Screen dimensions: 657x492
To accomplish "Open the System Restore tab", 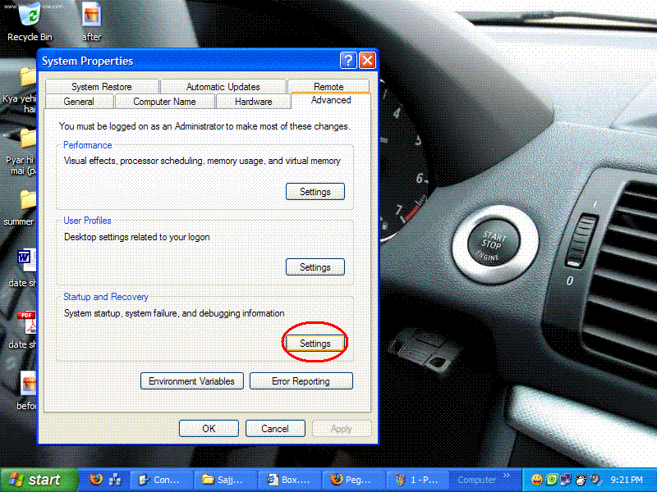I will tap(101, 87).
